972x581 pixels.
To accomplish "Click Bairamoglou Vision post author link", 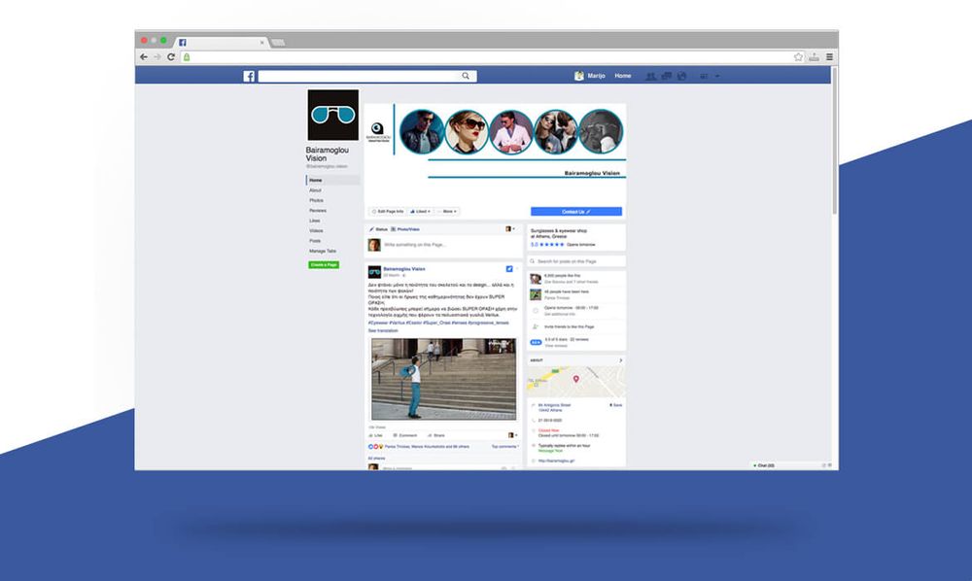I will pos(404,269).
